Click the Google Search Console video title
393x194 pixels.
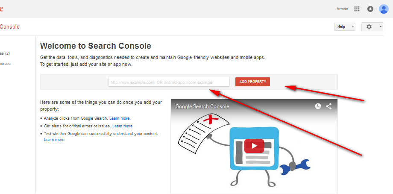tap(202, 106)
